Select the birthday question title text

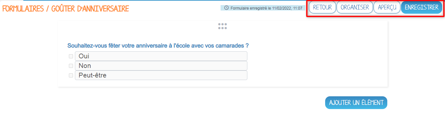(158, 46)
